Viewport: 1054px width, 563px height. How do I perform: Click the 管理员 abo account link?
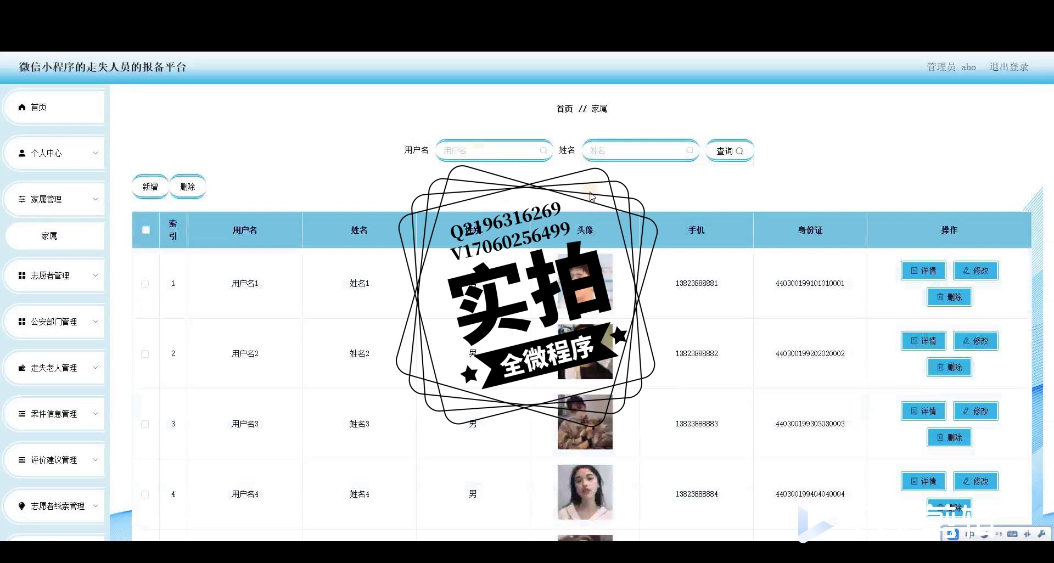click(951, 67)
